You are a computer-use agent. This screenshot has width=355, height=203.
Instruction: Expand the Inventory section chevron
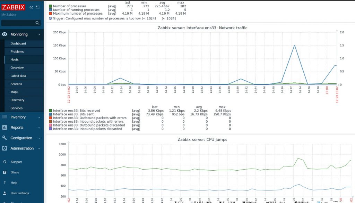point(39,117)
